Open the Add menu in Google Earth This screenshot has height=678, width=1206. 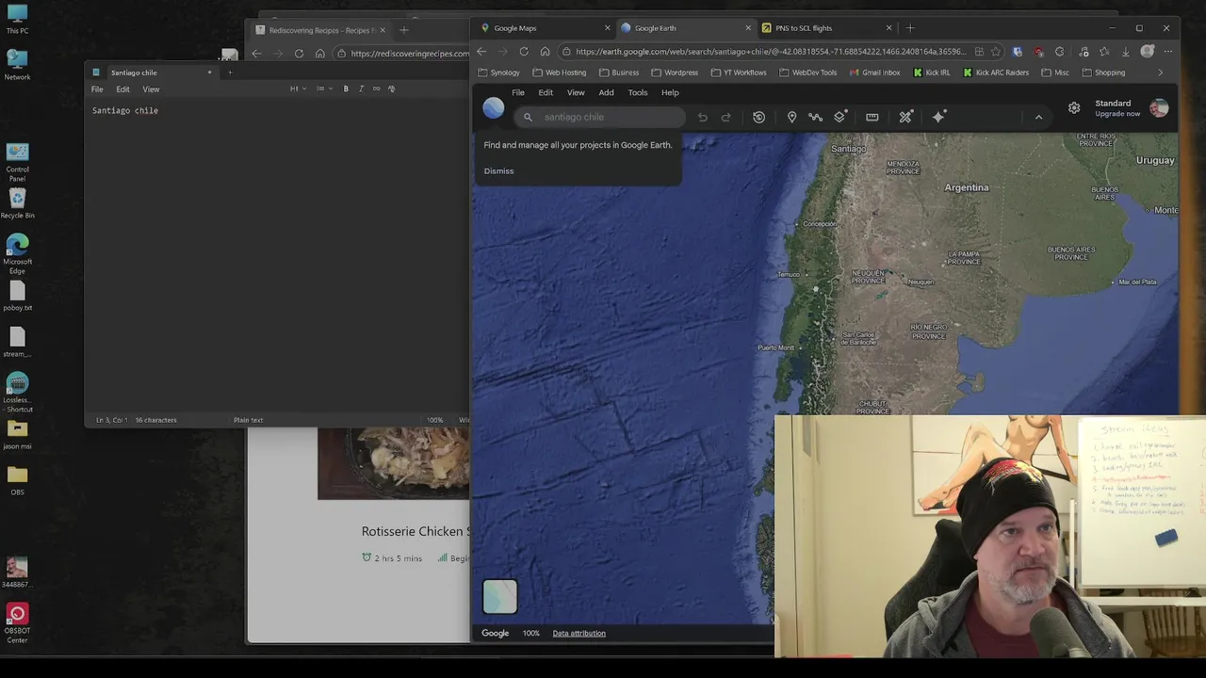(606, 92)
